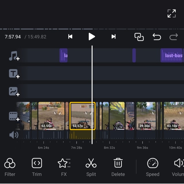Add a sticker or image overlay
Viewport: 184px width, 184px height.
click(14, 91)
